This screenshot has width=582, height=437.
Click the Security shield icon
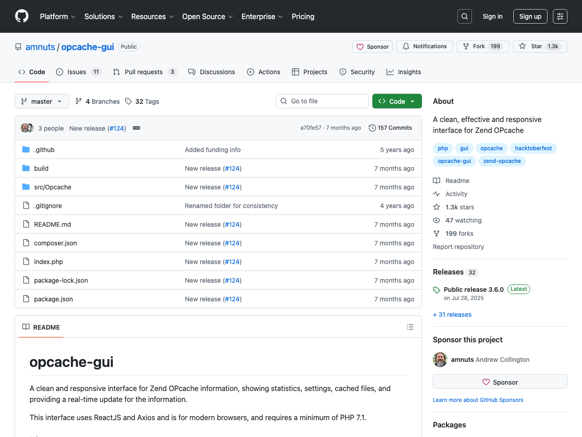click(342, 72)
